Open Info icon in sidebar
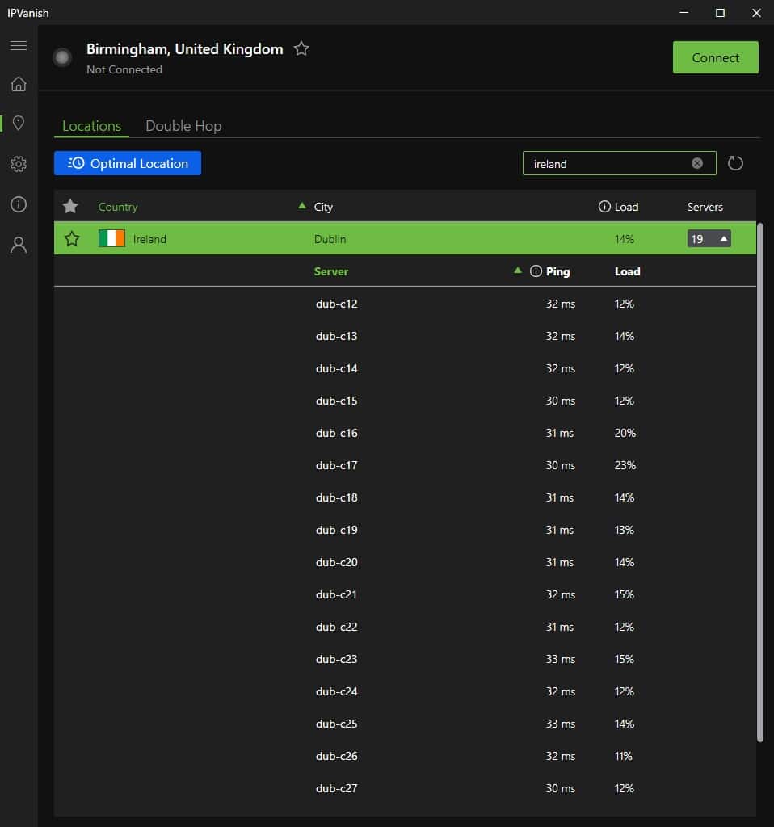This screenshot has height=827, width=774. pos(19,204)
